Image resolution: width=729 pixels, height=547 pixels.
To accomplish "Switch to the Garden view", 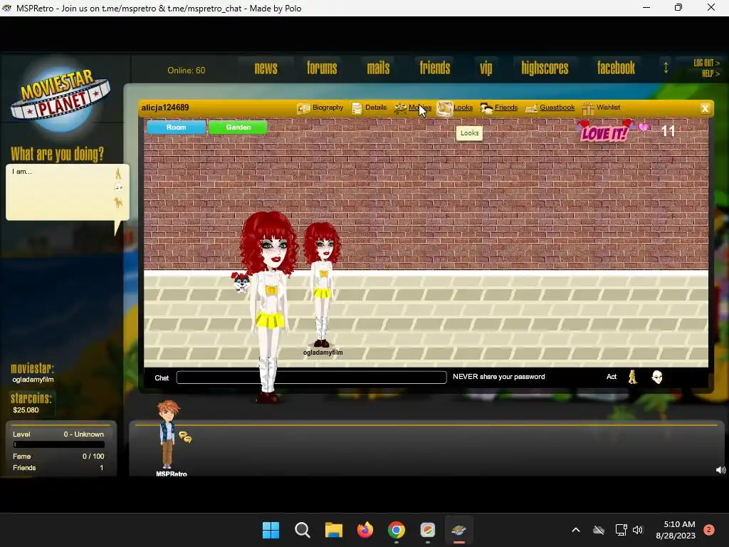I will pyautogui.click(x=238, y=127).
